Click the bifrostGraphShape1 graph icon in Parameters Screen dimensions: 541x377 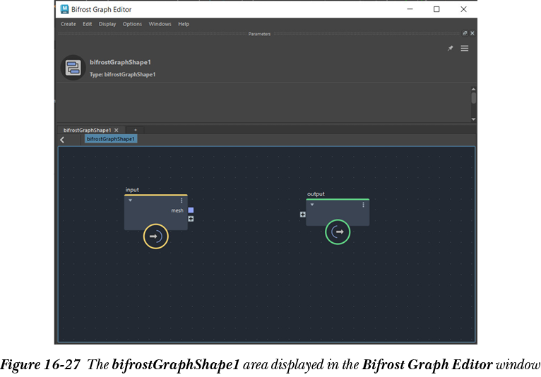(72, 68)
